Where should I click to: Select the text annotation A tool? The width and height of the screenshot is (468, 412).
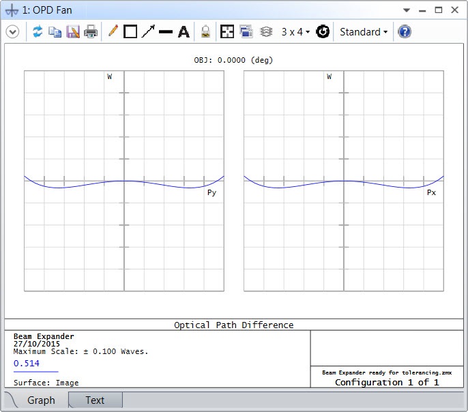[x=184, y=32]
